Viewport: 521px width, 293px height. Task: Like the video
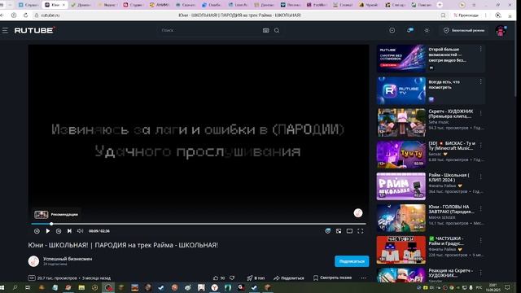[x=219, y=278]
